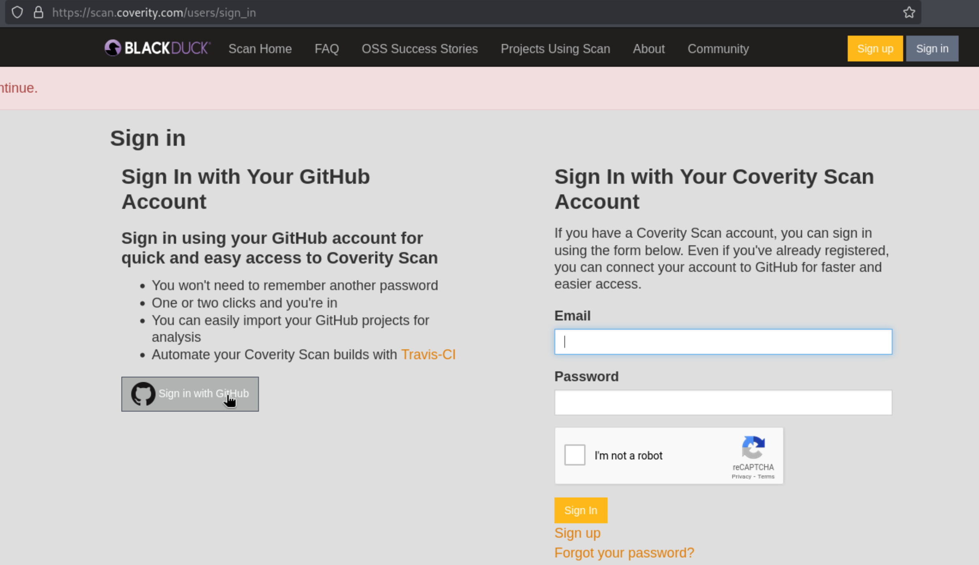This screenshot has height=565, width=979.
Task: Click Sign in with GitHub button
Action: click(190, 394)
